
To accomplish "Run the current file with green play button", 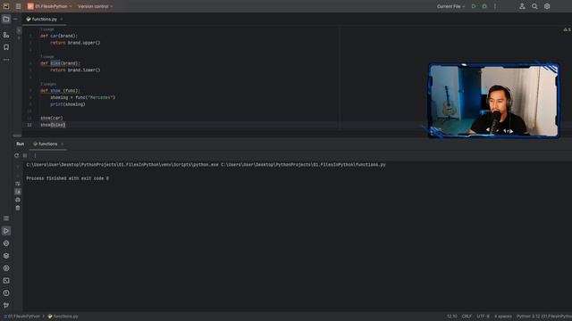I will click(x=474, y=6).
